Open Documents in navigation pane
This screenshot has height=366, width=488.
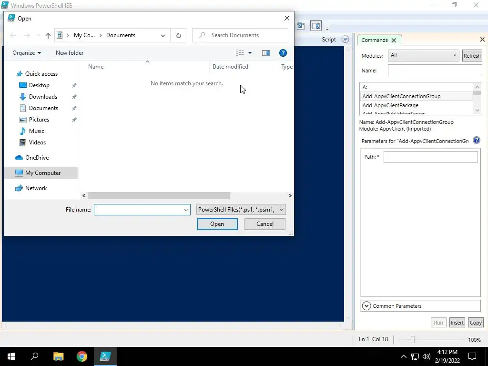[x=43, y=108]
